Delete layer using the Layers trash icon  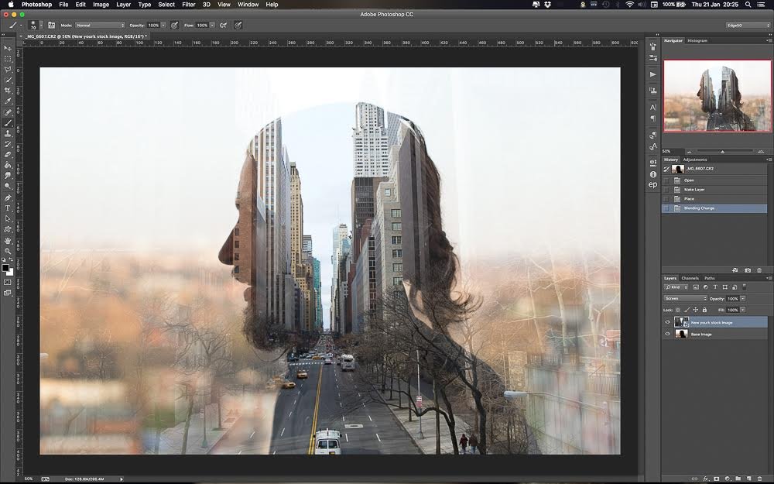(x=759, y=478)
